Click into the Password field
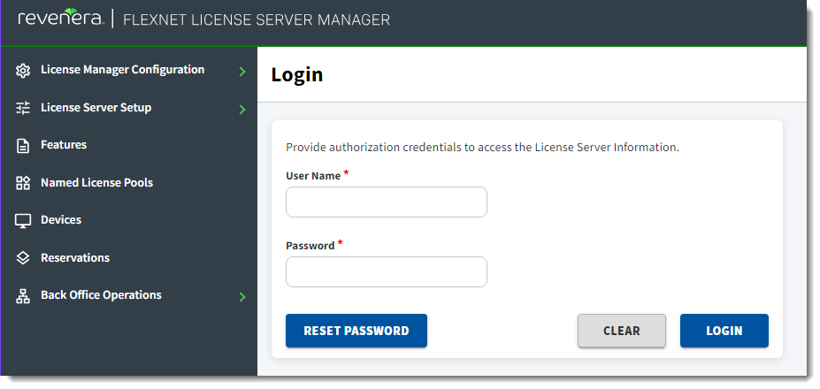This screenshot has width=820, height=389. pyautogui.click(x=386, y=272)
